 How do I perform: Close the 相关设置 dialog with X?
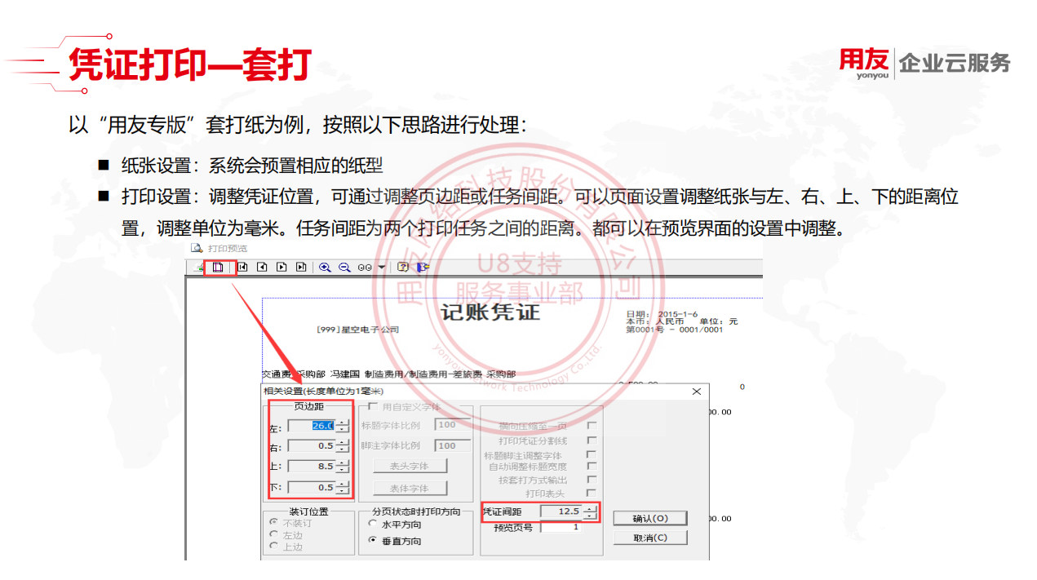click(x=697, y=392)
